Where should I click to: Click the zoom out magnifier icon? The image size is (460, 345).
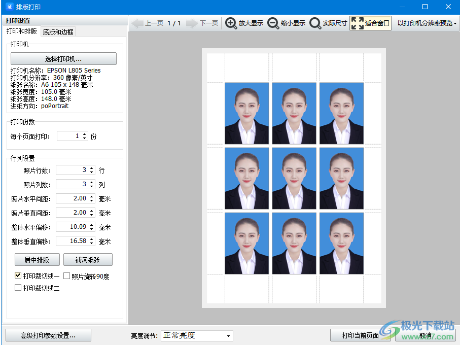click(273, 23)
